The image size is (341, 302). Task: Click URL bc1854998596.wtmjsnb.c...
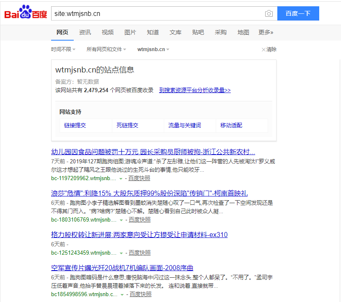tap(84, 294)
